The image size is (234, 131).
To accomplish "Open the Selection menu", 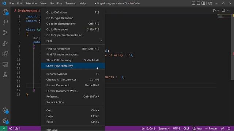I will coord(31,3).
